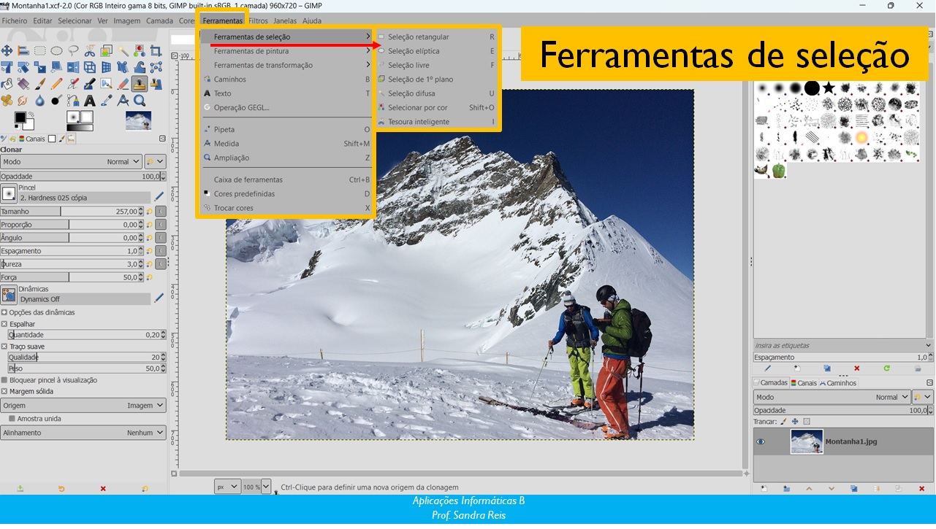Pick the Text tool (letter A)
Image resolution: width=936 pixels, height=529 pixels.
(x=89, y=101)
